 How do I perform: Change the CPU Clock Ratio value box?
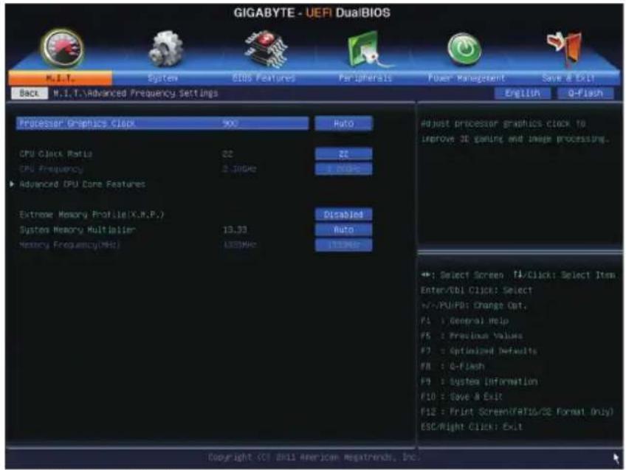pyautogui.click(x=344, y=153)
